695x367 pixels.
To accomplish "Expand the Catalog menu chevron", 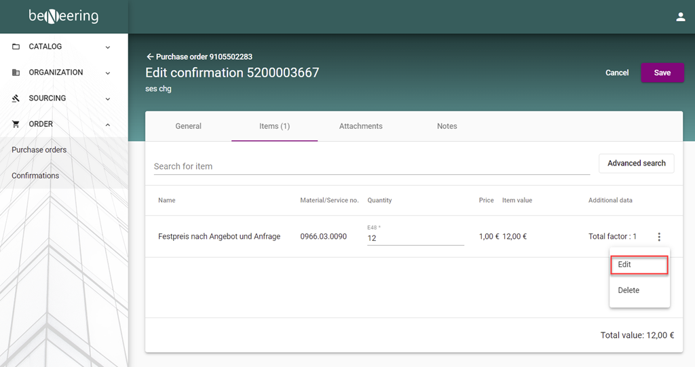I will [108, 47].
